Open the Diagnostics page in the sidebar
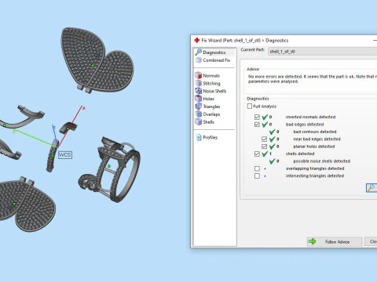 (214, 52)
